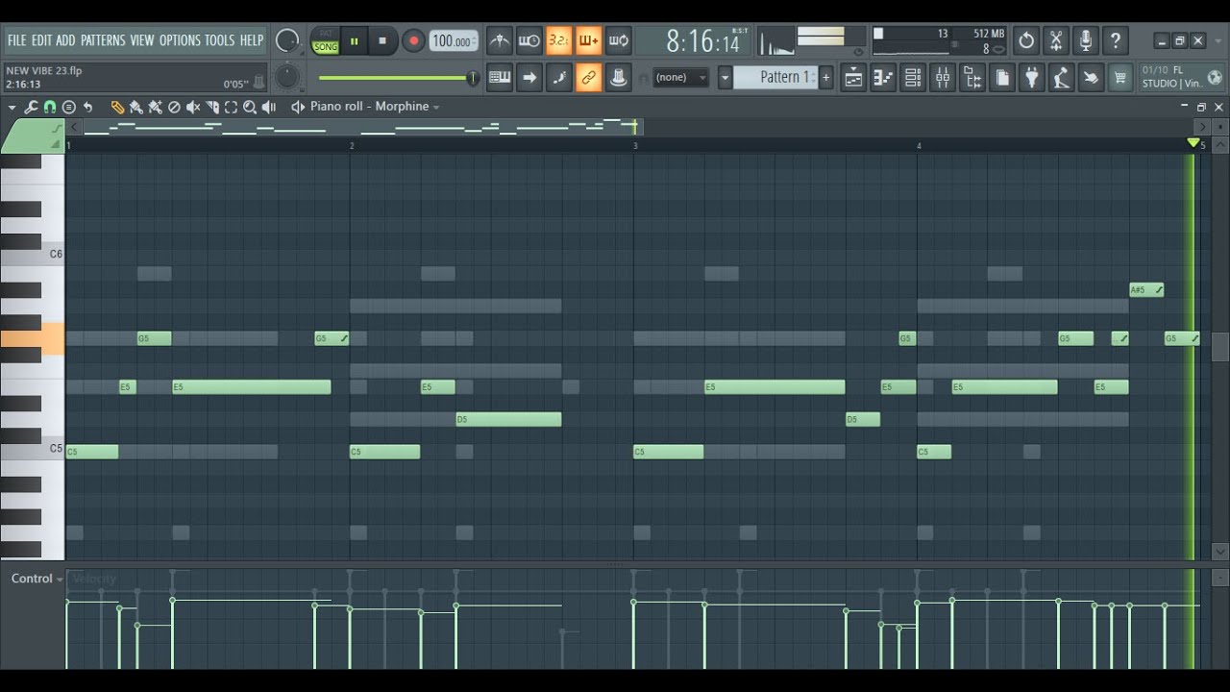
Task: Open the plugin picker plug icon
Action: pos(1032,78)
